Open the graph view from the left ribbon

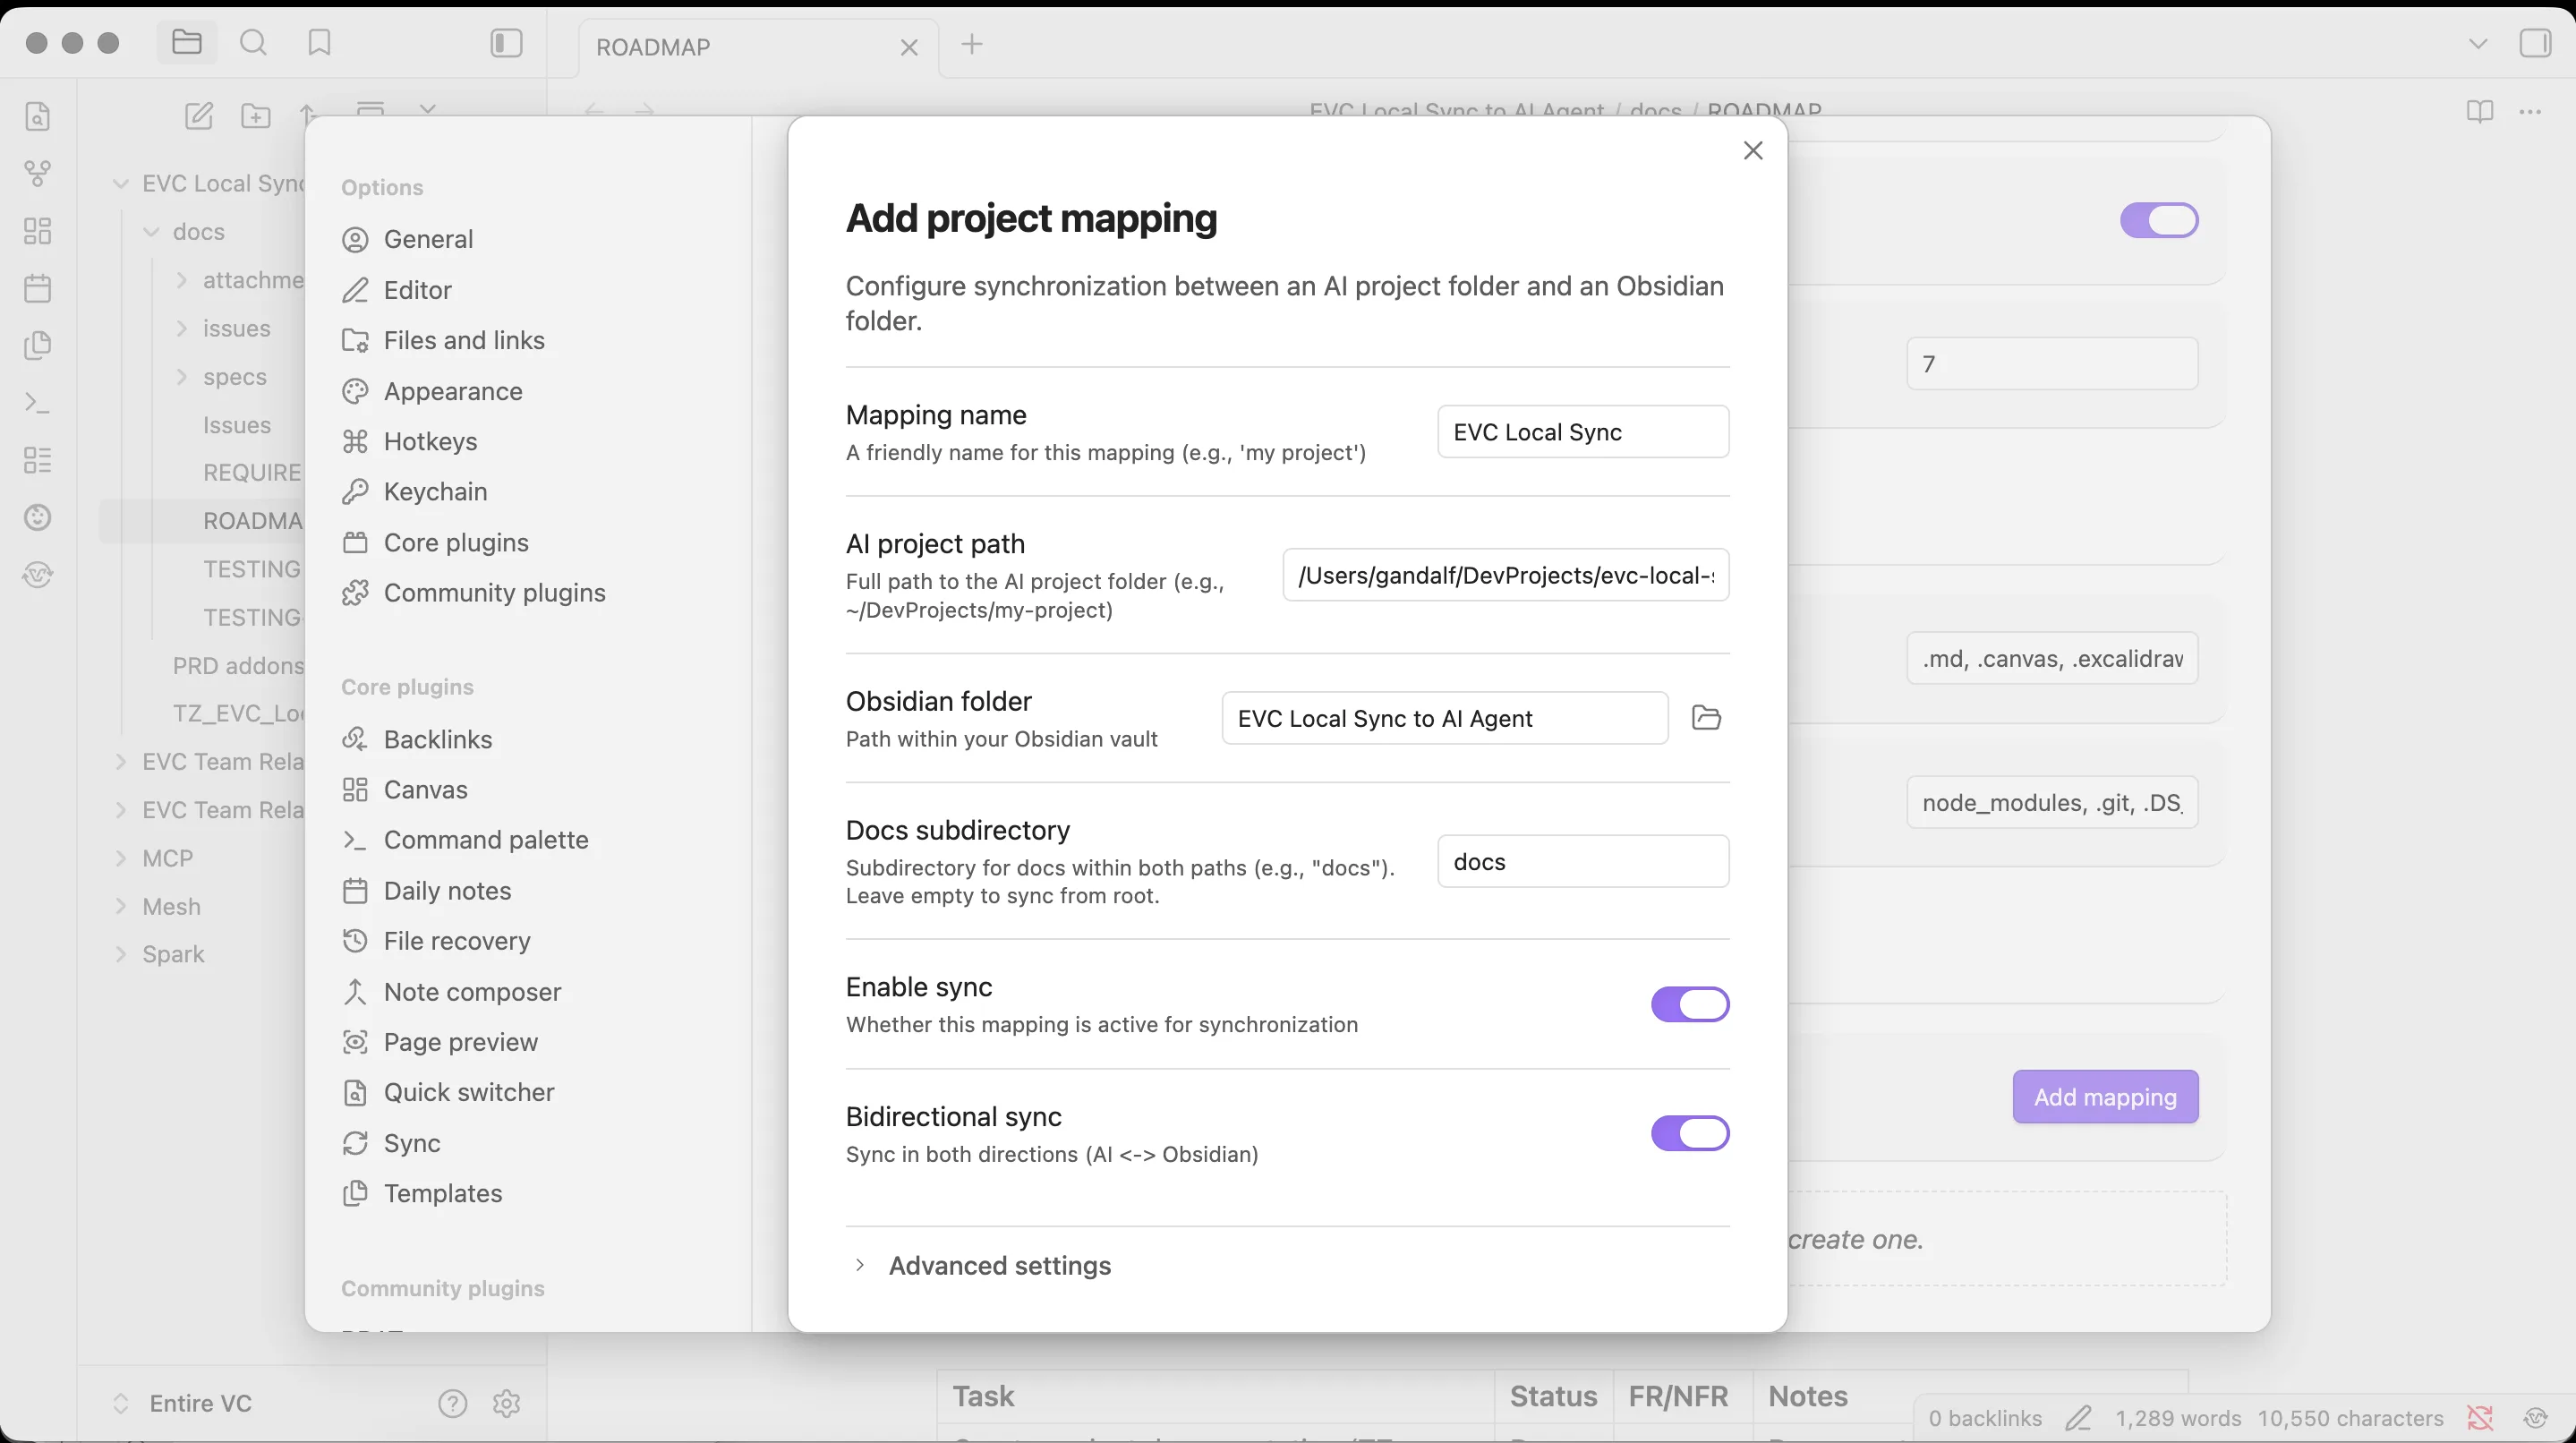point(37,173)
